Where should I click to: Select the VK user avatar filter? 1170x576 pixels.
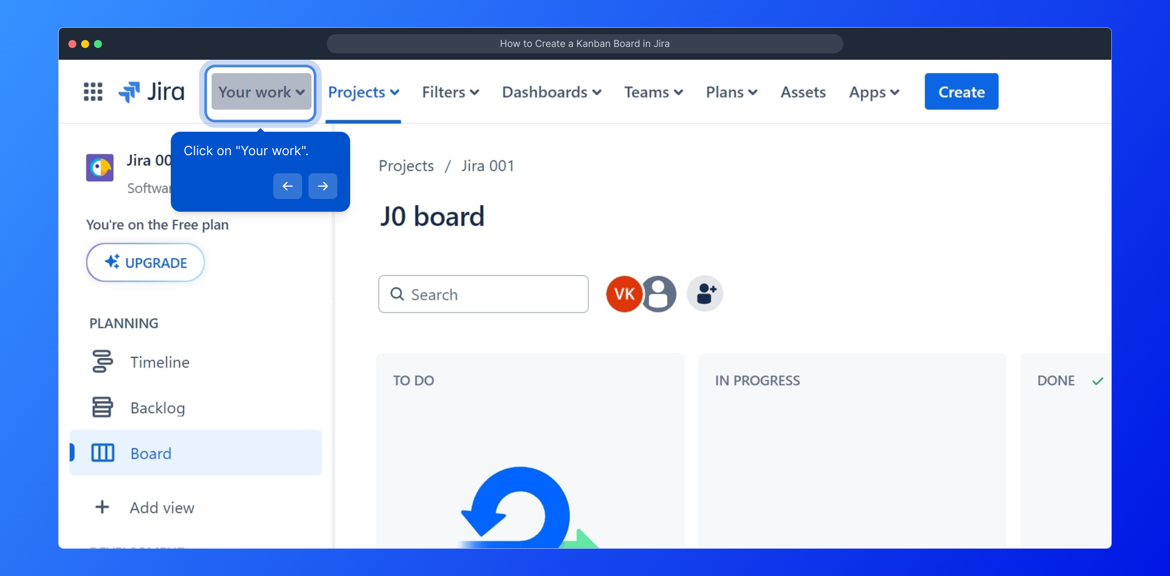point(623,294)
